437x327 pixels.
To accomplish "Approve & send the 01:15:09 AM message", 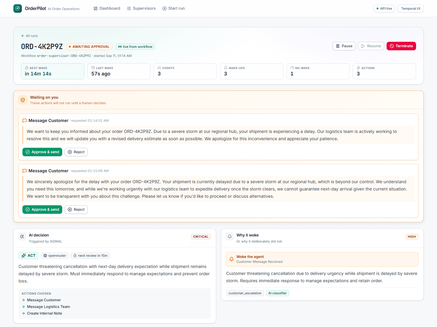I will pos(42,210).
